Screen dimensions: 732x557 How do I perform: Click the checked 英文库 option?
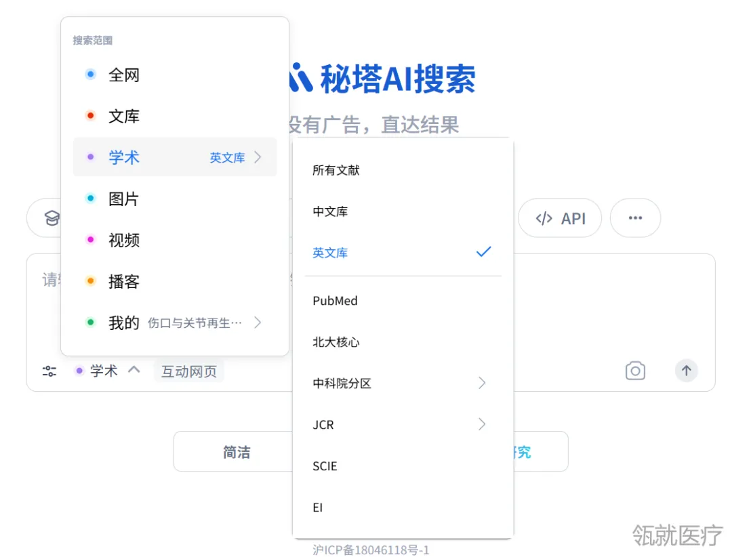403,253
